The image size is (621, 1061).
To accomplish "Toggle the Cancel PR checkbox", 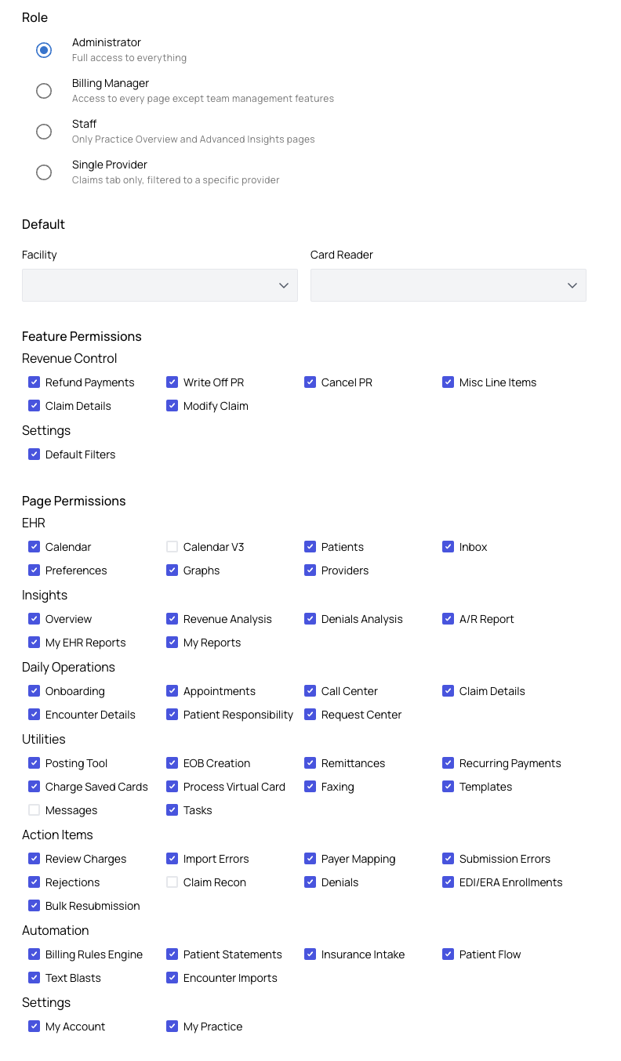I will pos(310,382).
